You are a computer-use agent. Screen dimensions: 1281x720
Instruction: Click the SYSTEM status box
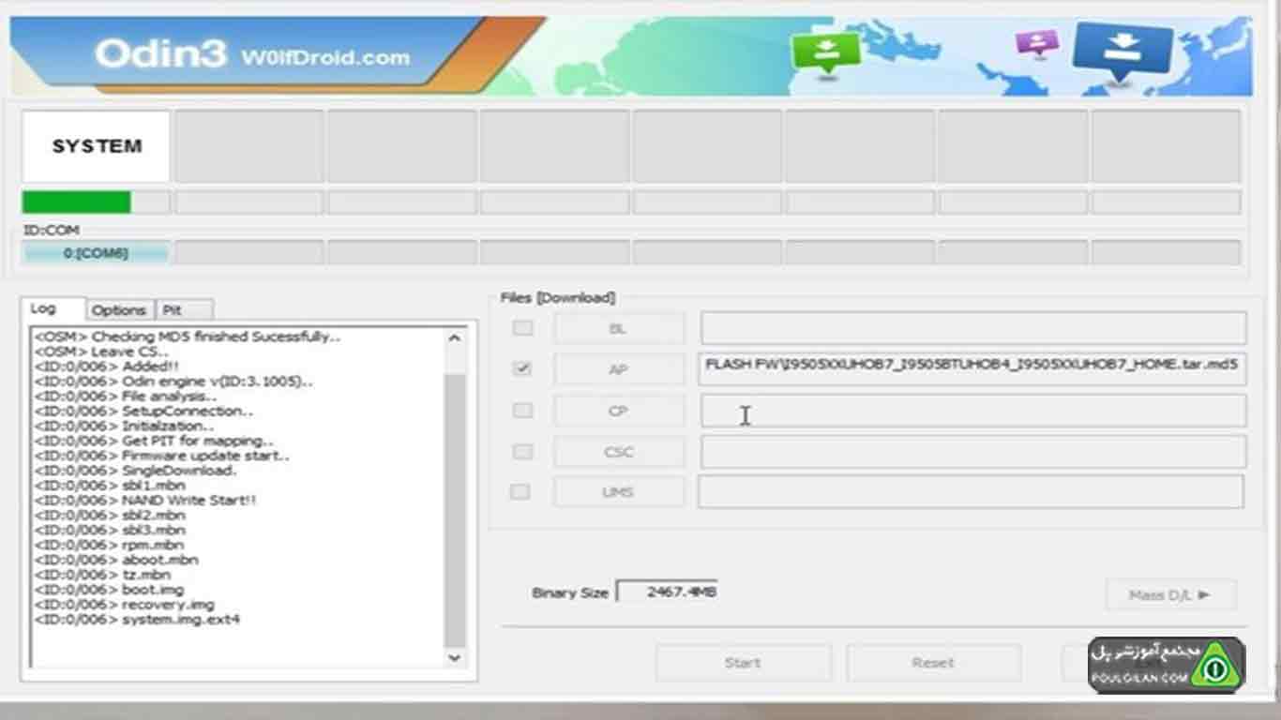[96, 146]
